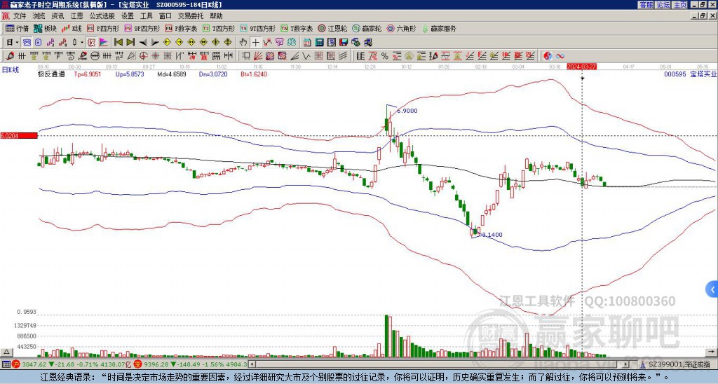Open the 工具 menu

point(146,16)
